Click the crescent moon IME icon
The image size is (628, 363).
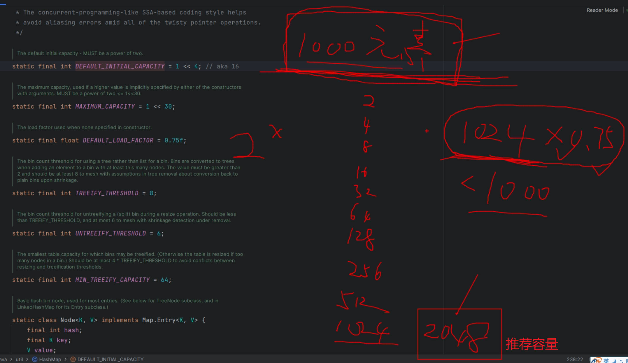614,361
